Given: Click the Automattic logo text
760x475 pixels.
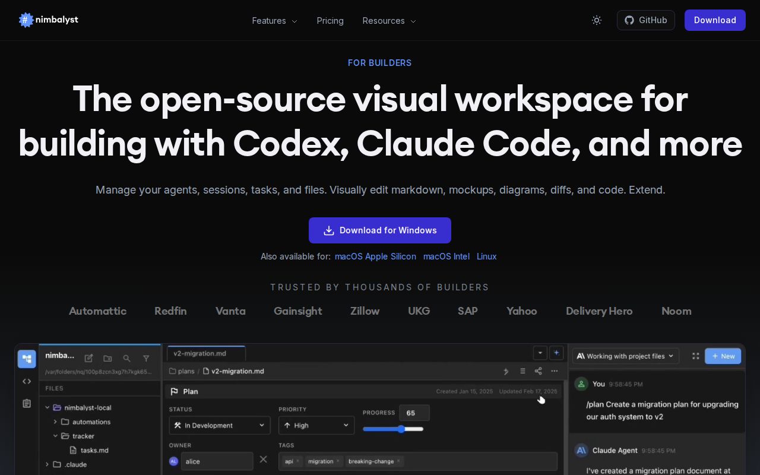Looking at the screenshot, I should point(97,311).
